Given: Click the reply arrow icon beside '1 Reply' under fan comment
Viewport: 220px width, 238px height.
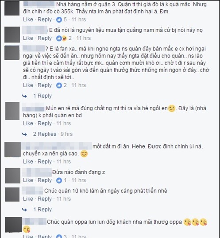Looking at the screenshot, I should click(25, 96).
